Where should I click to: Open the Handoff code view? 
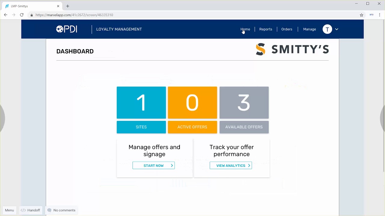pyautogui.click(x=30, y=210)
